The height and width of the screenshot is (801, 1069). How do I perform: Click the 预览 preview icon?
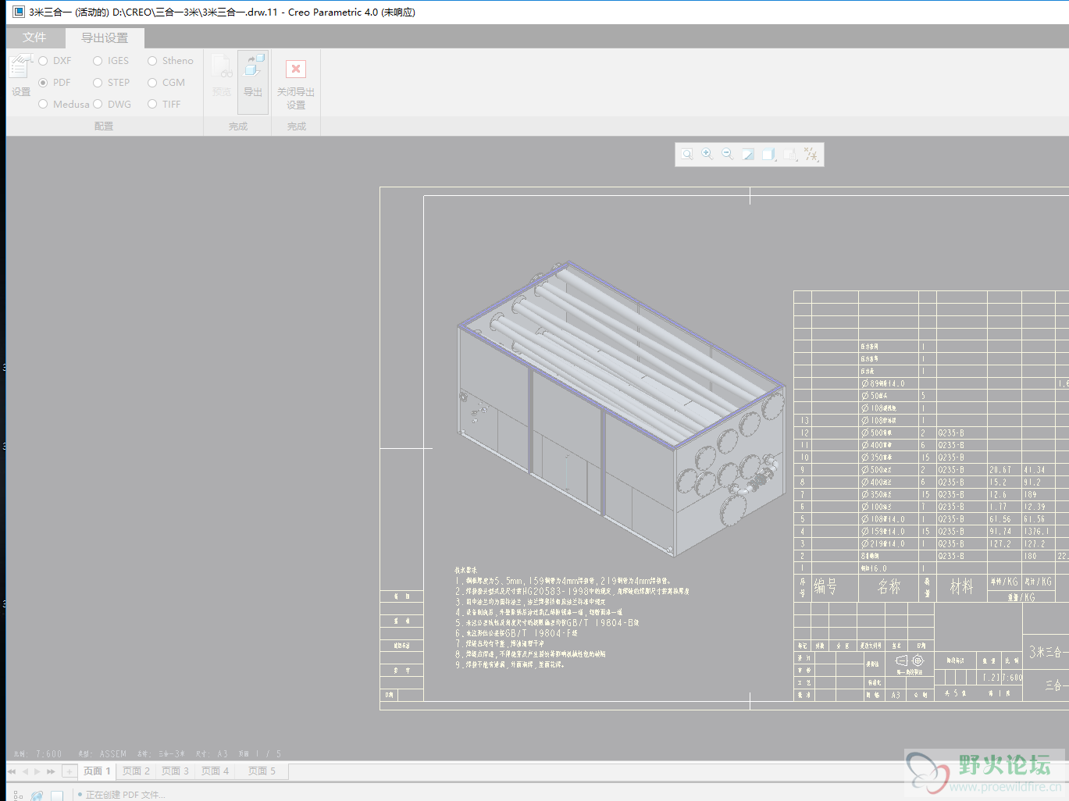[222, 76]
